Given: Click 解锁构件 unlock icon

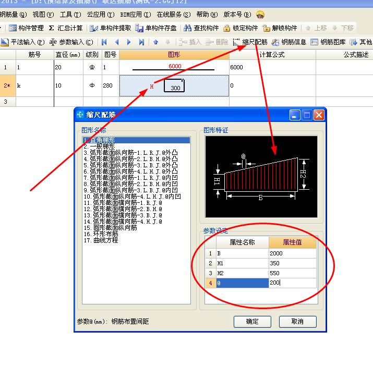Looking at the screenshot, I should point(266,28).
